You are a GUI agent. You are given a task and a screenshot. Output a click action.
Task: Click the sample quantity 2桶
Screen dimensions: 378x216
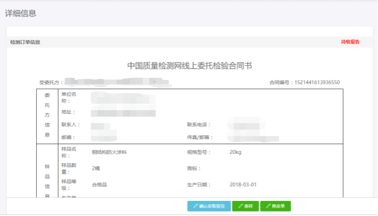(x=96, y=168)
